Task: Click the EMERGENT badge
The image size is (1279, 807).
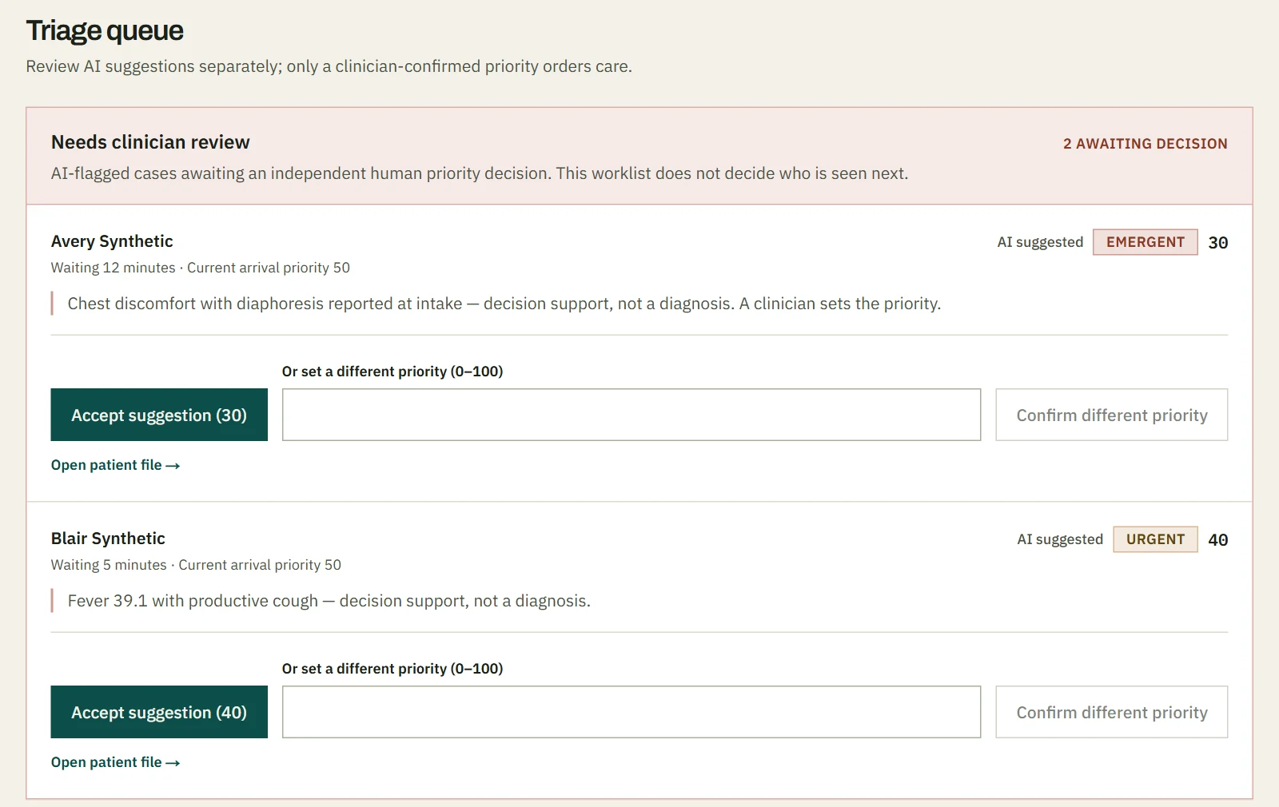Action: click(1146, 242)
